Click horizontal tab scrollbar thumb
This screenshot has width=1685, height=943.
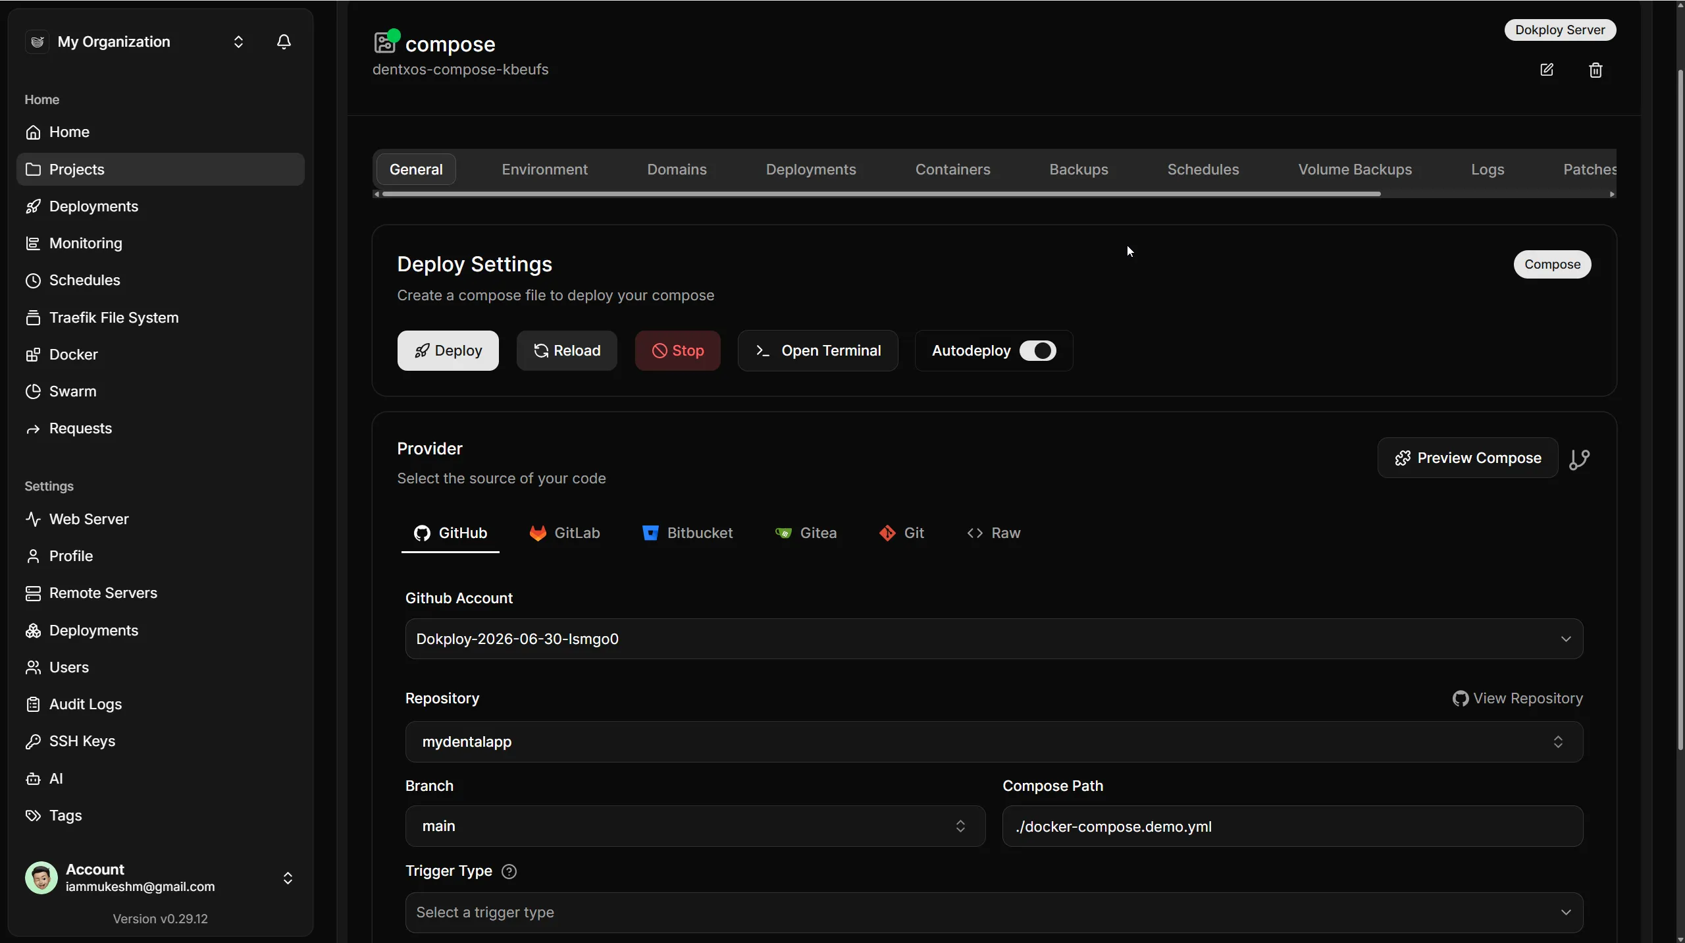881,194
